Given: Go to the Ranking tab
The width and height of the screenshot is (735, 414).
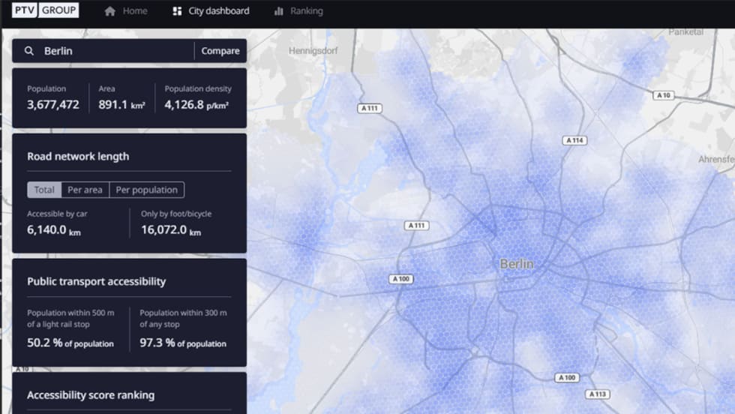Looking at the screenshot, I should tap(306, 11).
